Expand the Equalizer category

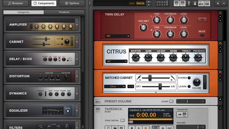tap(77, 111)
